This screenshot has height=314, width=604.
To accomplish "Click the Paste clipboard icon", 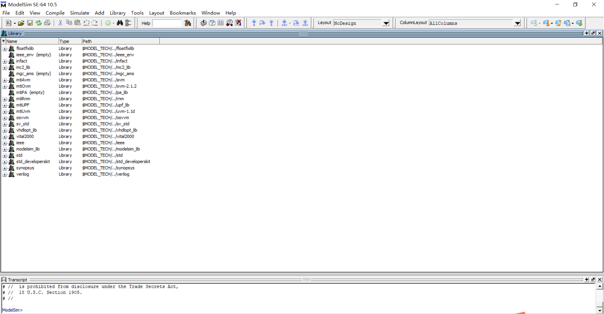I will [x=77, y=23].
